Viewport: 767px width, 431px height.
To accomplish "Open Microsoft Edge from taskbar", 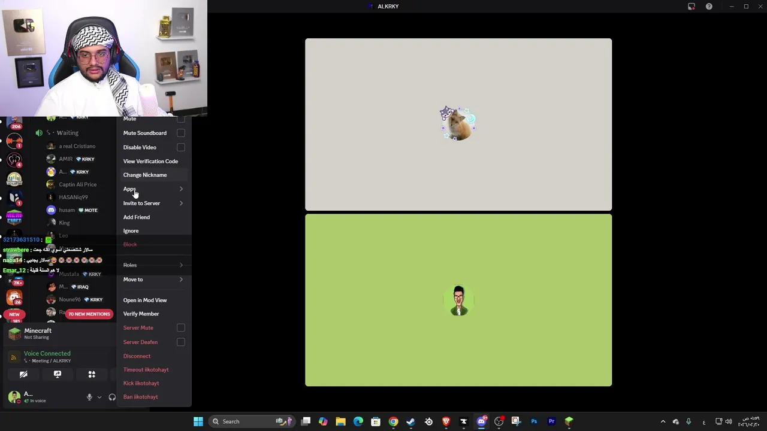I will click(x=358, y=421).
